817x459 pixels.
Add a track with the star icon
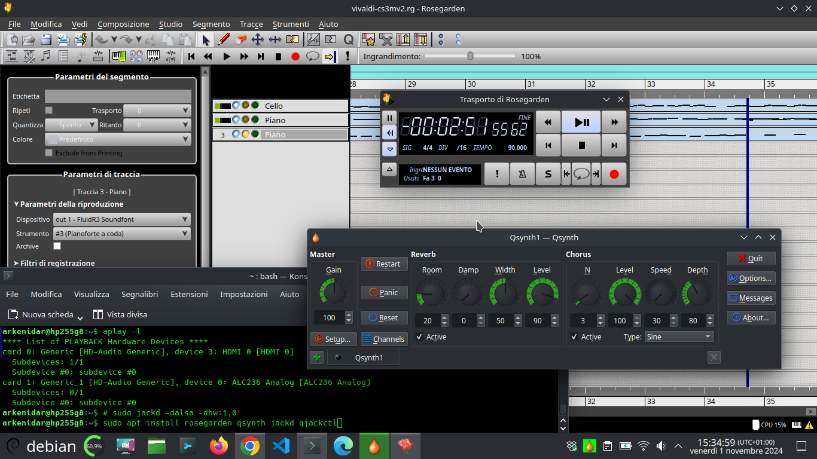coord(368,40)
